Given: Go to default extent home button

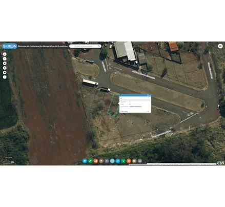Looking at the screenshot, I should [x=5, y=64].
